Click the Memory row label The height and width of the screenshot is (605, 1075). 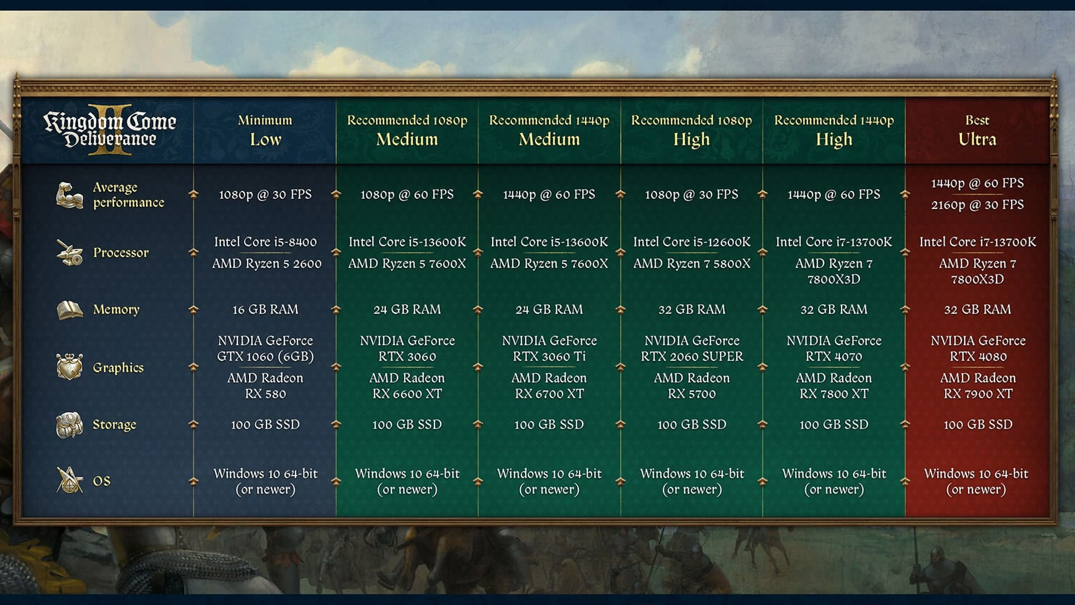point(116,309)
